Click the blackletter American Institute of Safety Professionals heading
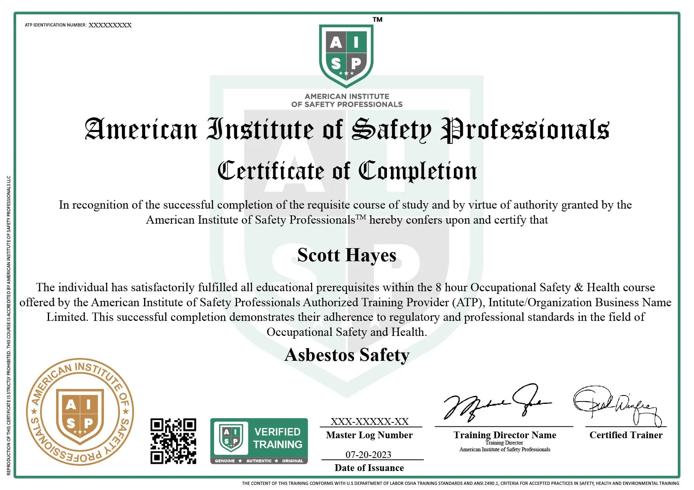 (347, 130)
